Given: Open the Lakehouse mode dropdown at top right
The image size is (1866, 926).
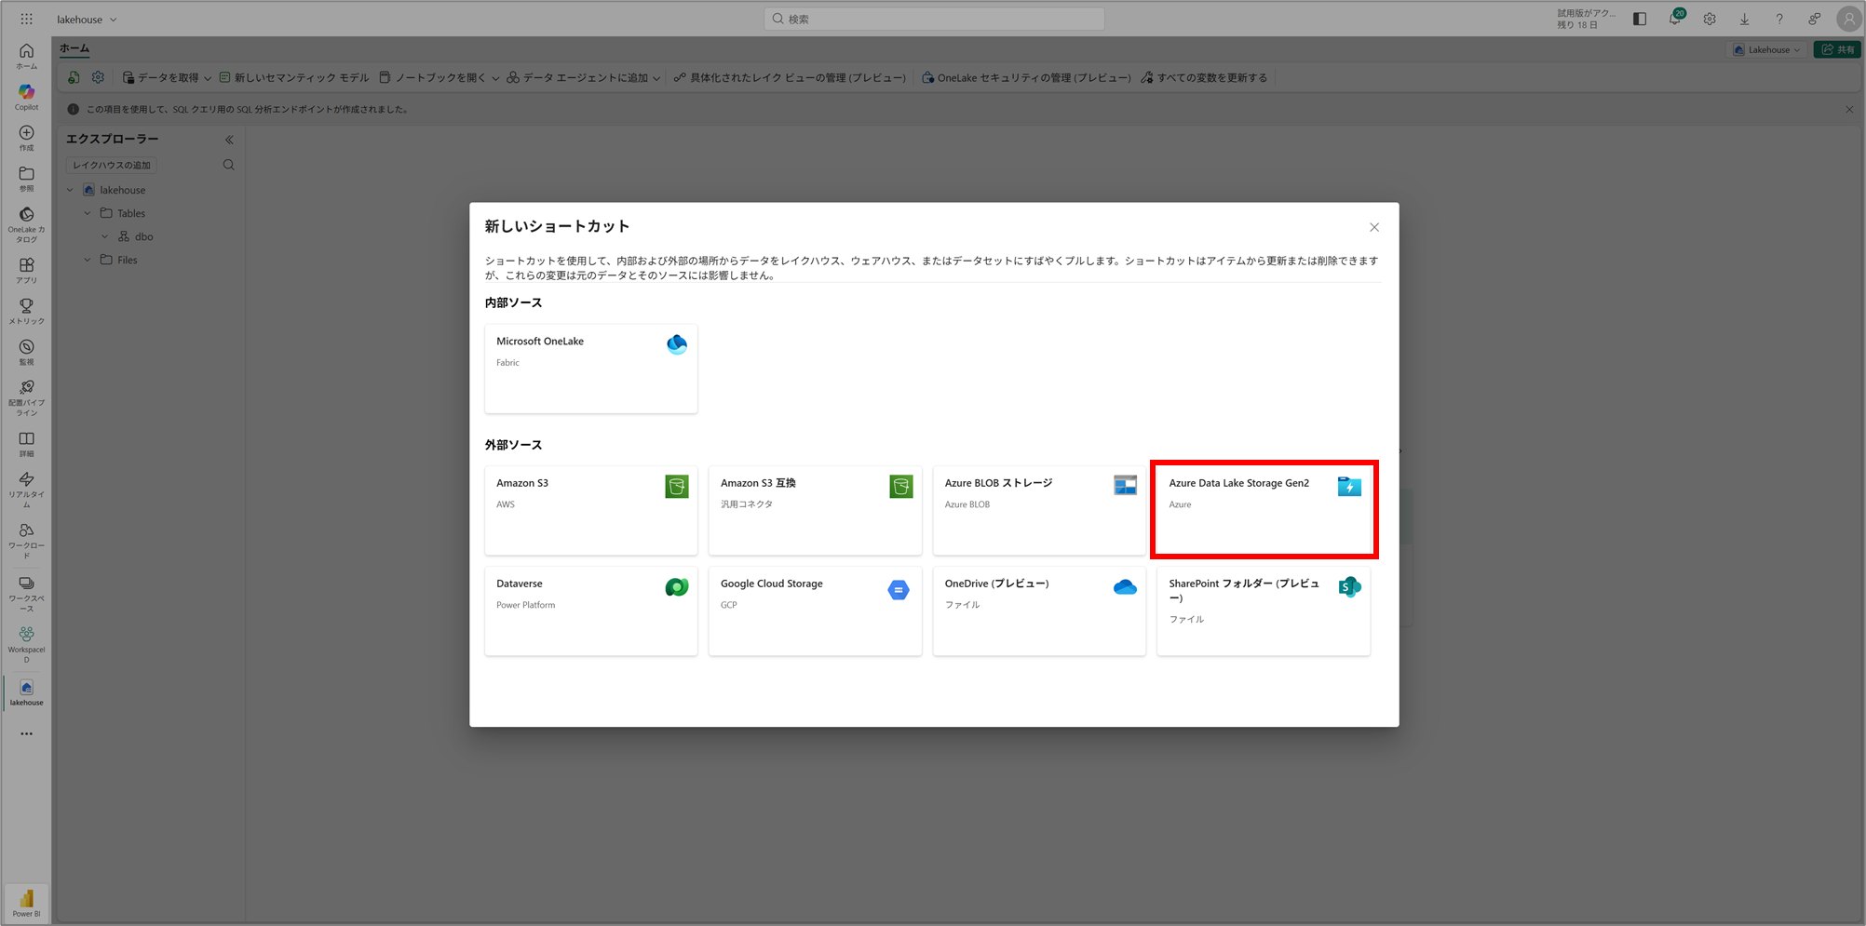Looking at the screenshot, I should click(x=1767, y=49).
